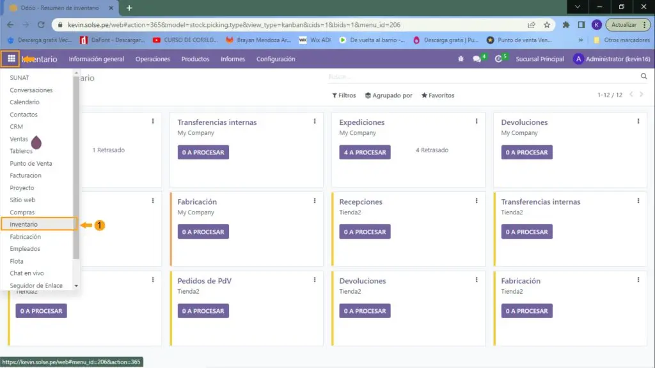
Task: Open the Operaciones menu
Action: coord(152,59)
